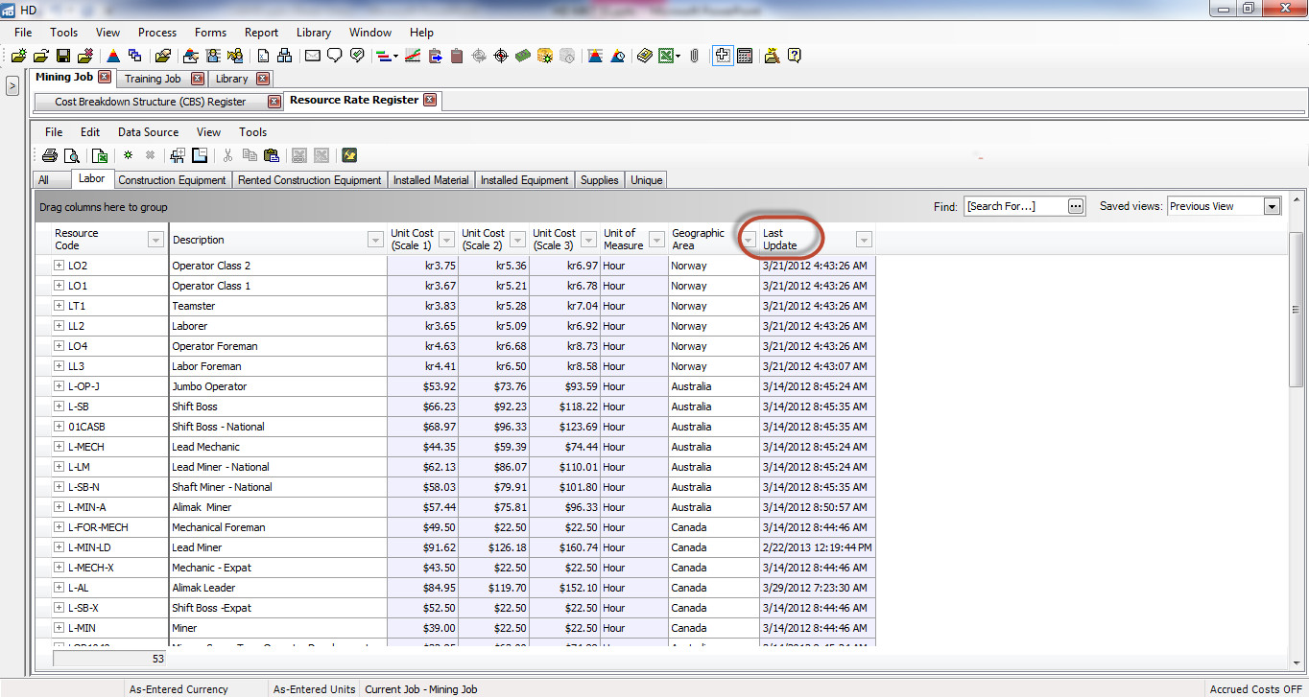This screenshot has height=697, width=1309.
Task: Switch to Construction Equipment tab
Action: (172, 180)
